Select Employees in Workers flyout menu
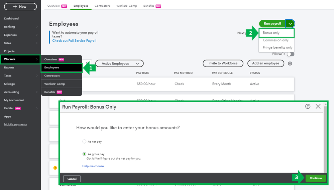The width and height of the screenshot is (334, 190). pyautogui.click(x=62, y=68)
